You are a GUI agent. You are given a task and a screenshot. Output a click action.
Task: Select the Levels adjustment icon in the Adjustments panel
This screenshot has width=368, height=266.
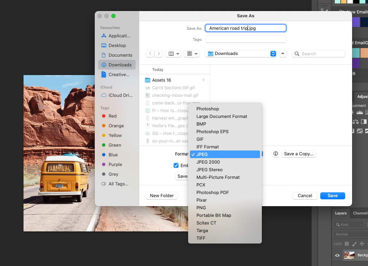[360, 112]
